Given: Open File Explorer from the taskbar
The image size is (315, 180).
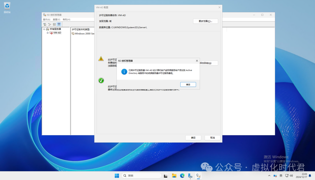Looking at the screenshot, I should (x=174, y=176).
